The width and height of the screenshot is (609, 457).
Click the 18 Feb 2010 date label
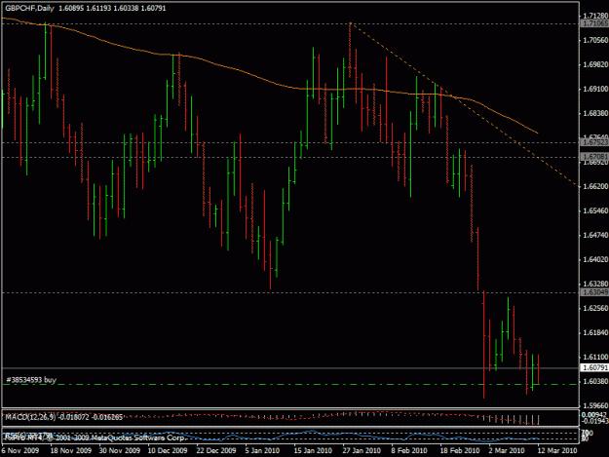pos(460,450)
